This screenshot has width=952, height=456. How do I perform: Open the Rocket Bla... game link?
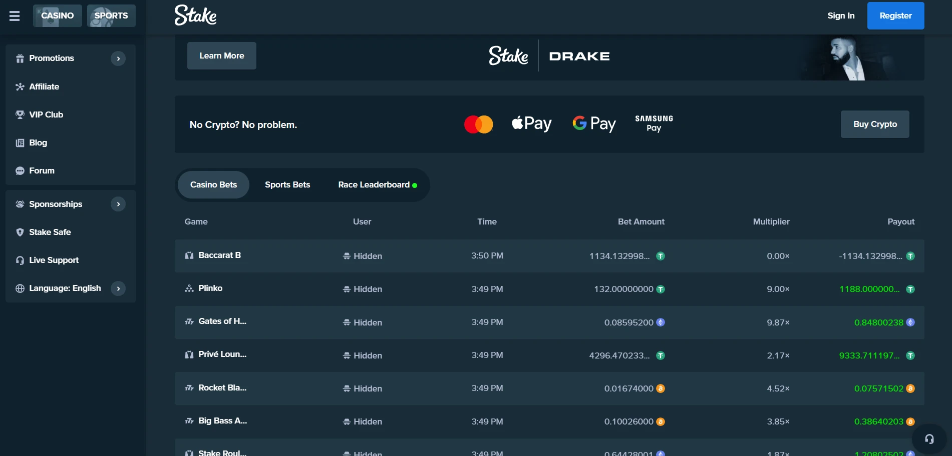[x=222, y=387]
